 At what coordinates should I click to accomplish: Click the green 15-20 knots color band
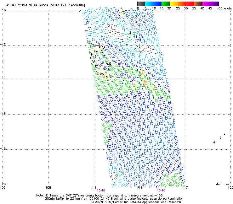pyautogui.click(x=166, y=4)
